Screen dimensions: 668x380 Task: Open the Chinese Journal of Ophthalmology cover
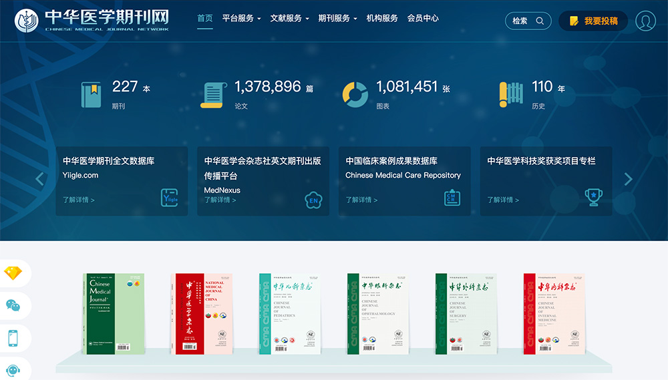pos(378,314)
